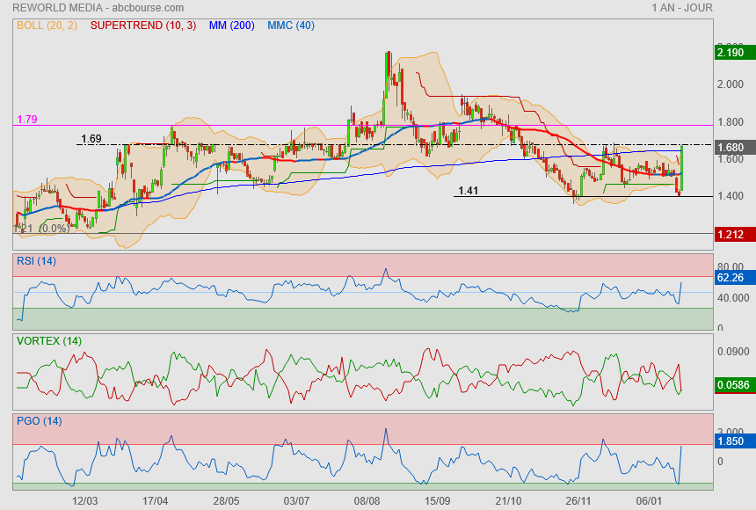Image resolution: width=756 pixels, height=510 pixels.
Task: Click the Vortex value tag 0.0586
Action: (731, 384)
